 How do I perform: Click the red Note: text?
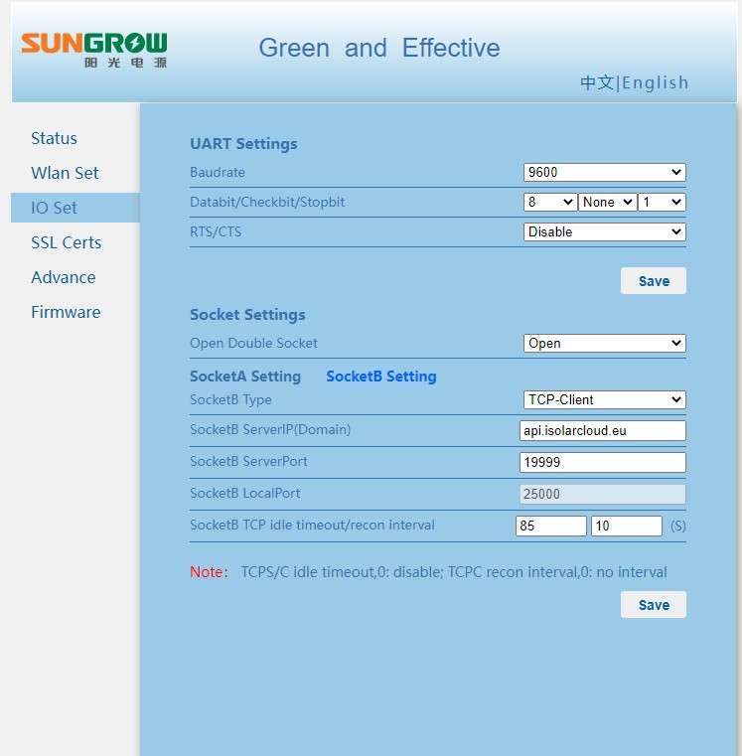coord(209,572)
